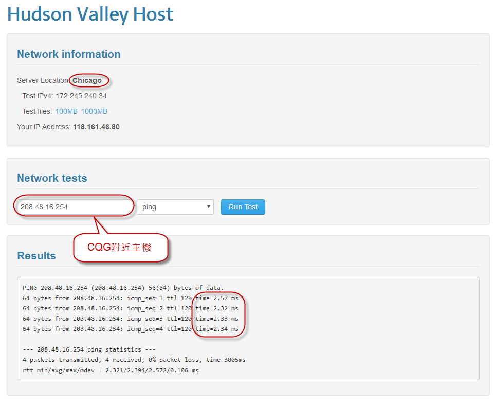Viewport: 495px width, 402px height.
Task: Click the packets transmitted summary line
Action: pos(134,360)
